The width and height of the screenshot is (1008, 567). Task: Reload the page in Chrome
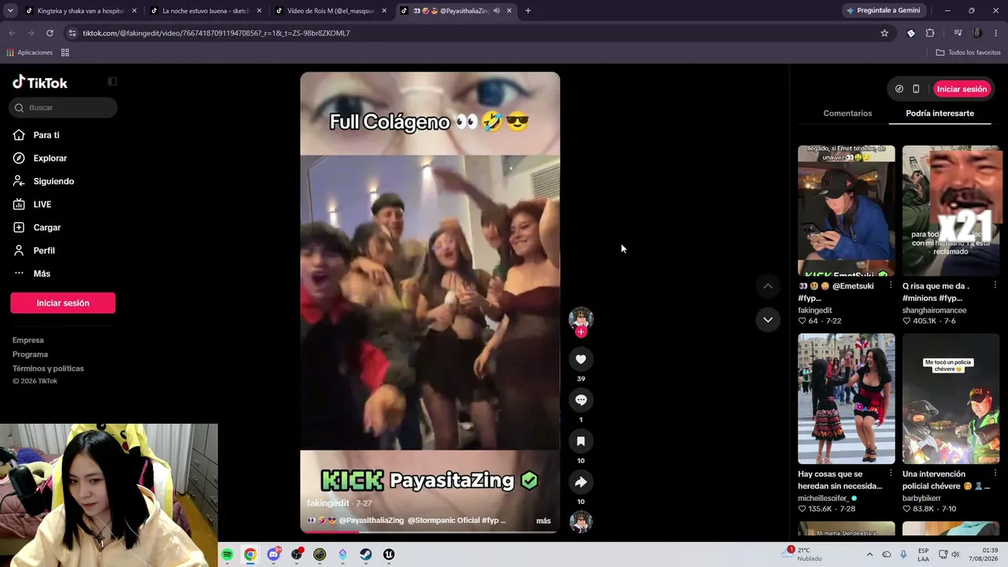coord(50,33)
